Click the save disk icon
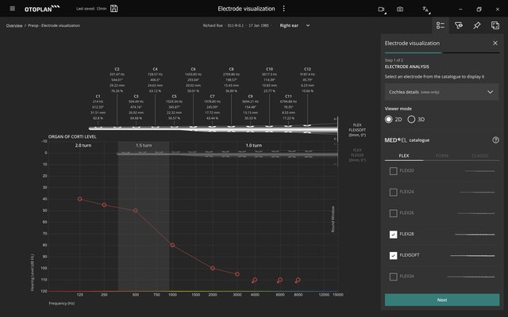This screenshot has width=508, height=317. point(115,9)
